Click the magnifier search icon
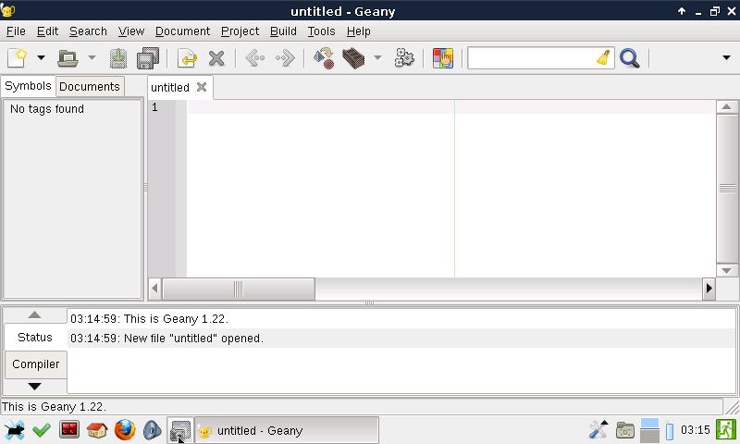The height and width of the screenshot is (444, 740). coord(630,58)
